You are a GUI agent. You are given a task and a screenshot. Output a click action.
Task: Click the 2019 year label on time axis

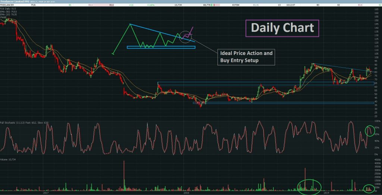326,193
